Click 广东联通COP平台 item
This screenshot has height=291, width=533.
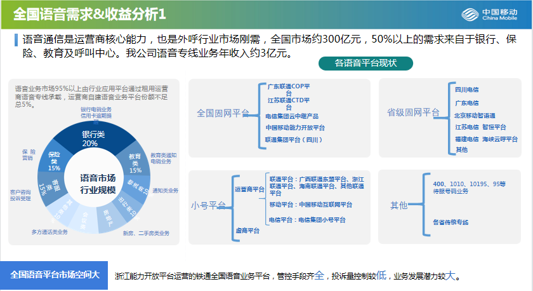pos(287,88)
